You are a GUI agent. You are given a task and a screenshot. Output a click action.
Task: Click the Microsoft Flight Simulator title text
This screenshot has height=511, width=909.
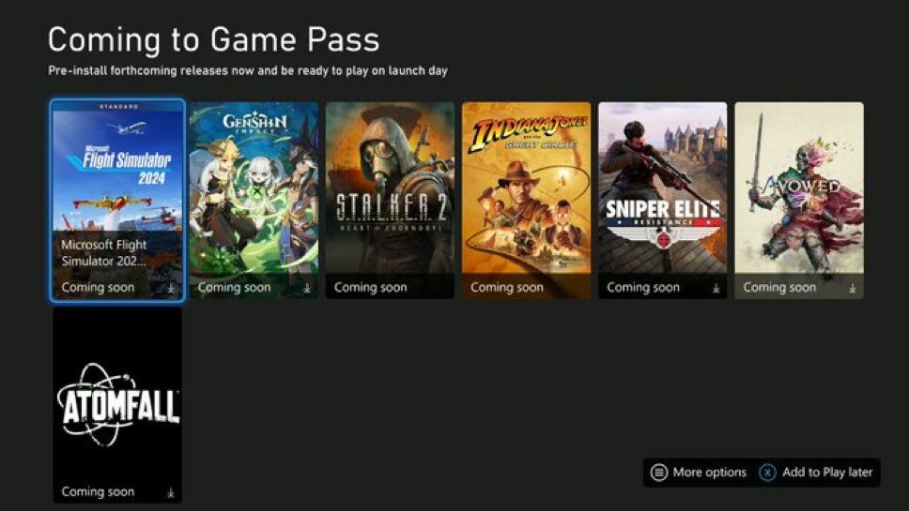tap(104, 253)
